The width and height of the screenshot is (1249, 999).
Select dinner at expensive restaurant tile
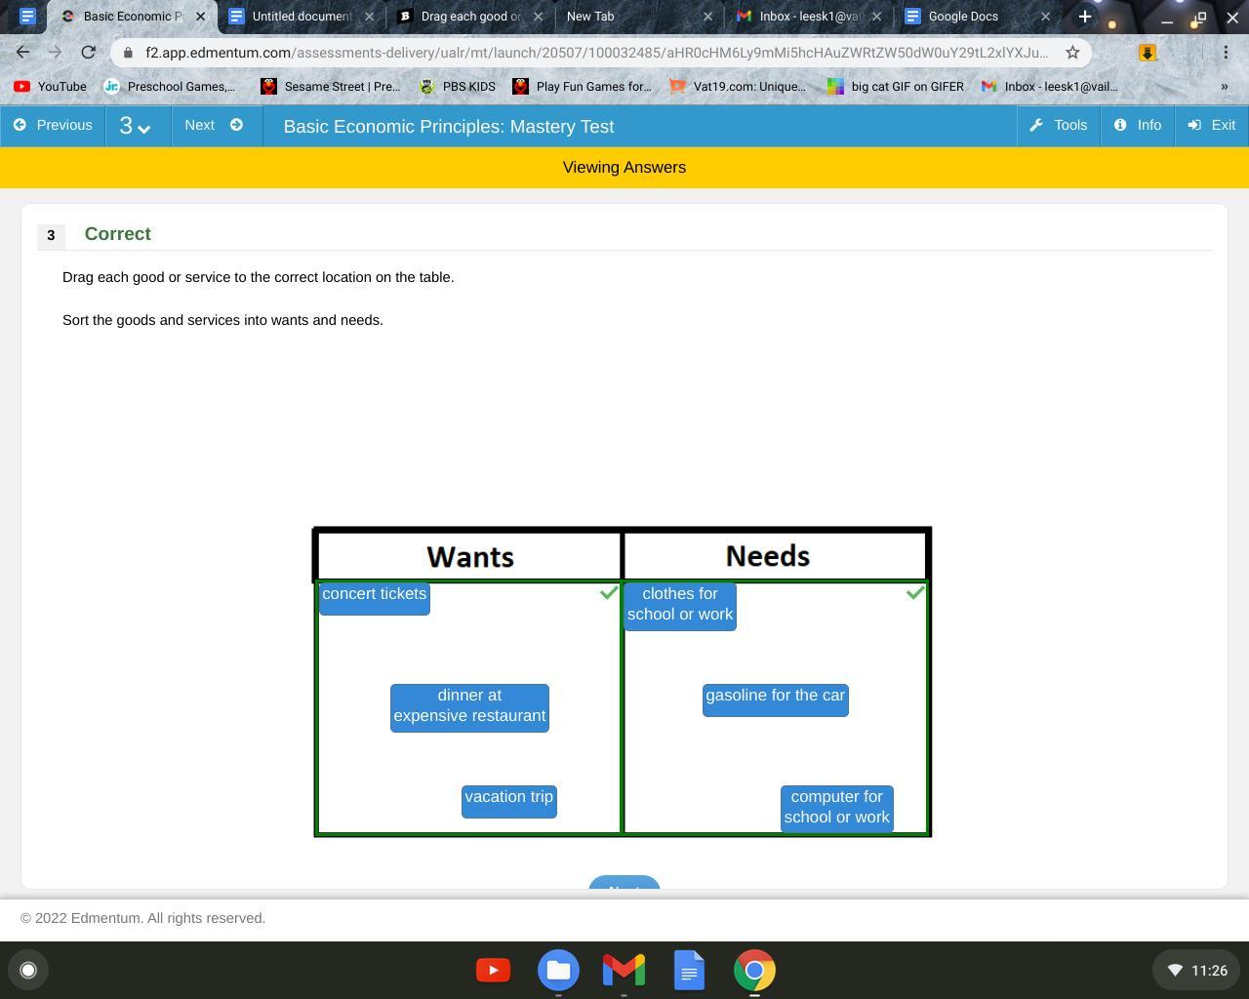click(469, 707)
